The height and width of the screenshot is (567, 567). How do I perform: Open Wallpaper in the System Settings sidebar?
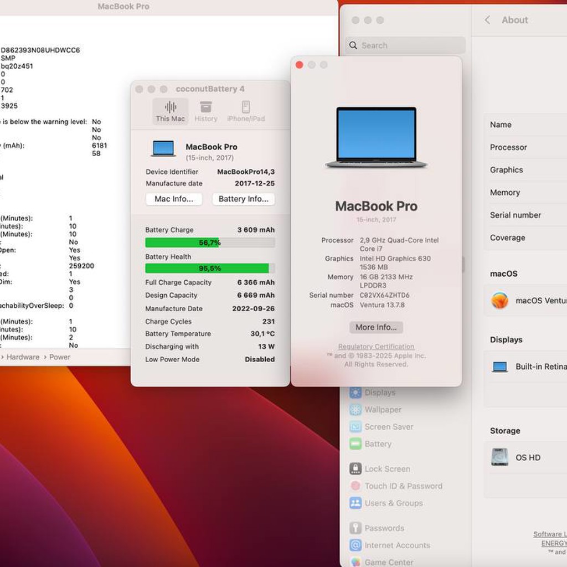pyautogui.click(x=376, y=409)
